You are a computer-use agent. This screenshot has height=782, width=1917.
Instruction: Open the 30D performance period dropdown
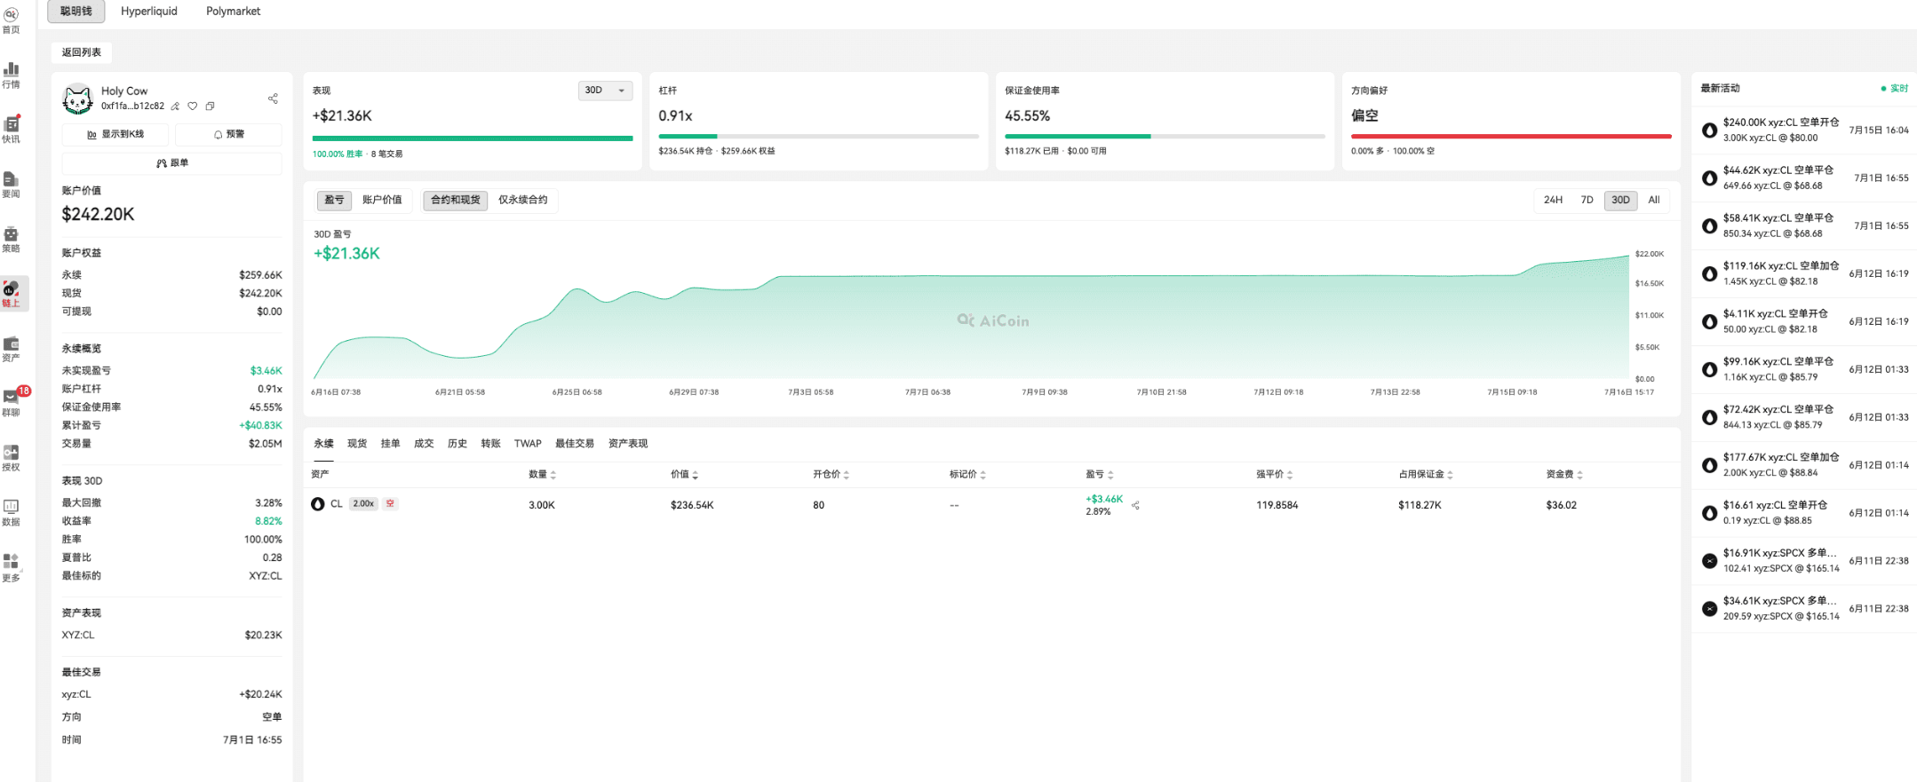pos(605,91)
